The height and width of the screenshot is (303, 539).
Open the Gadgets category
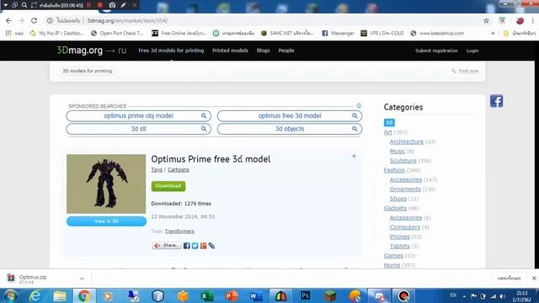pos(395,208)
